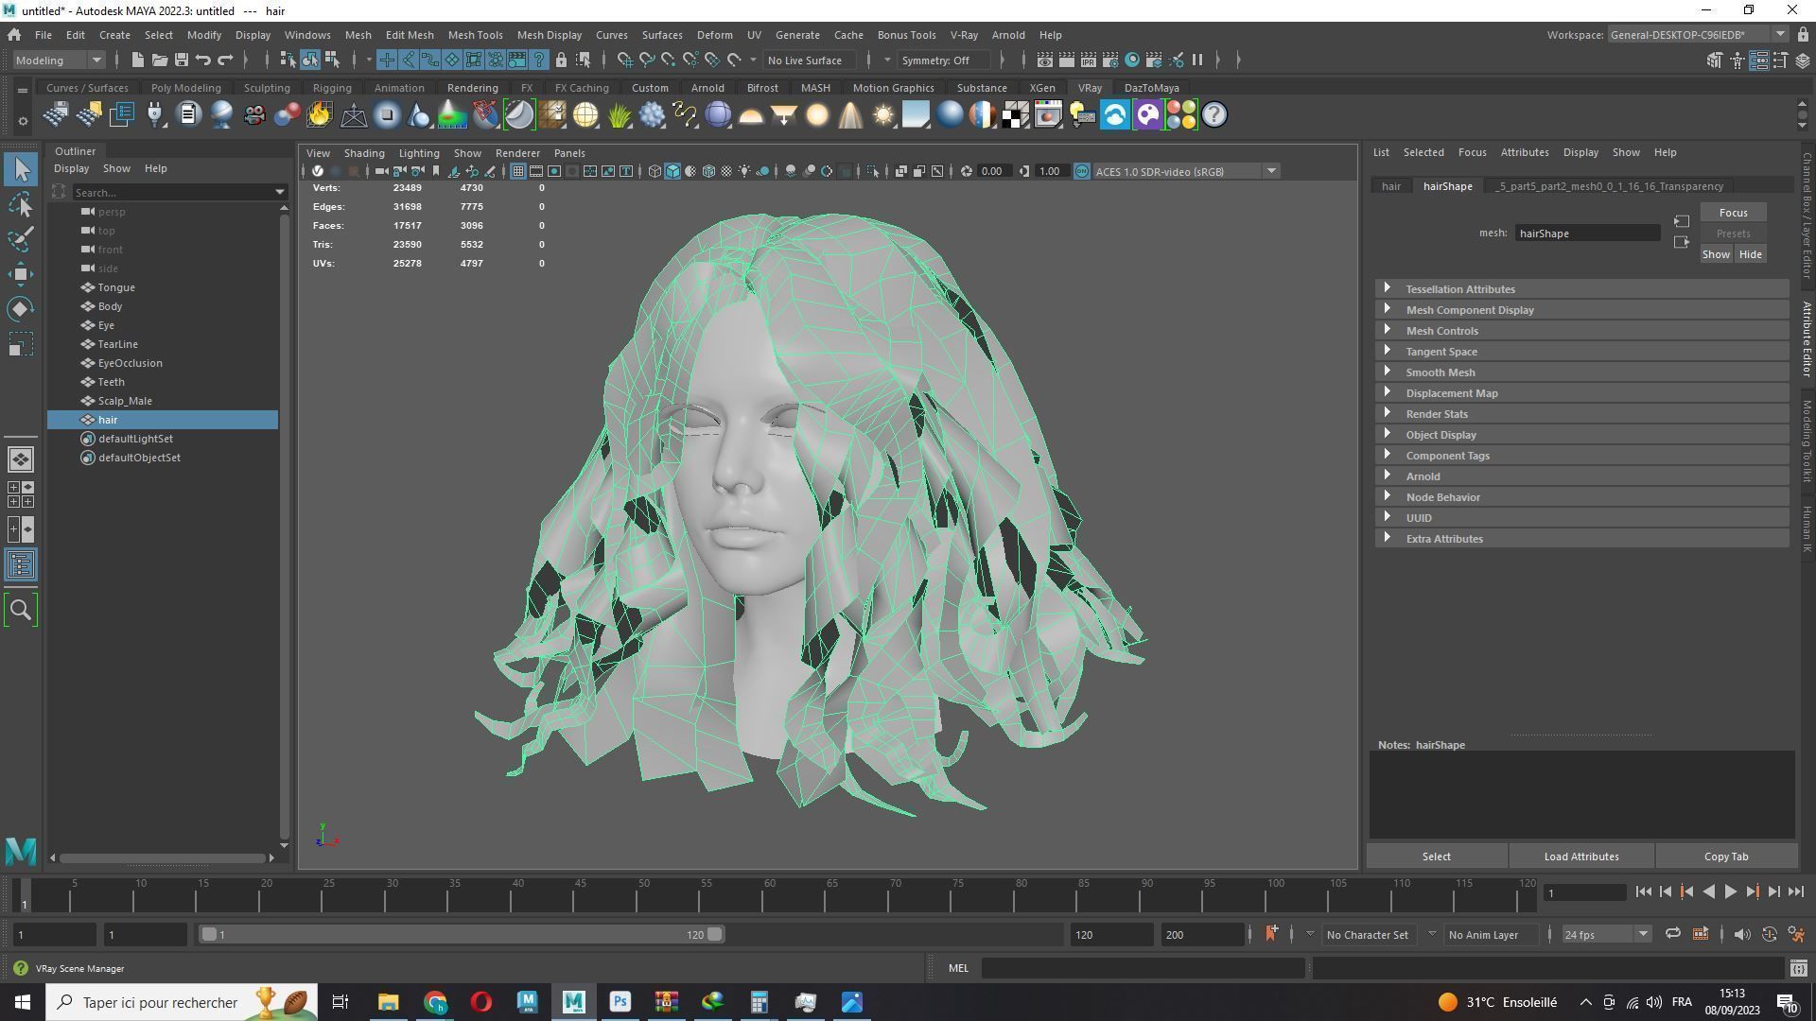
Task: Toggle viewport grid display
Action: tap(518, 171)
